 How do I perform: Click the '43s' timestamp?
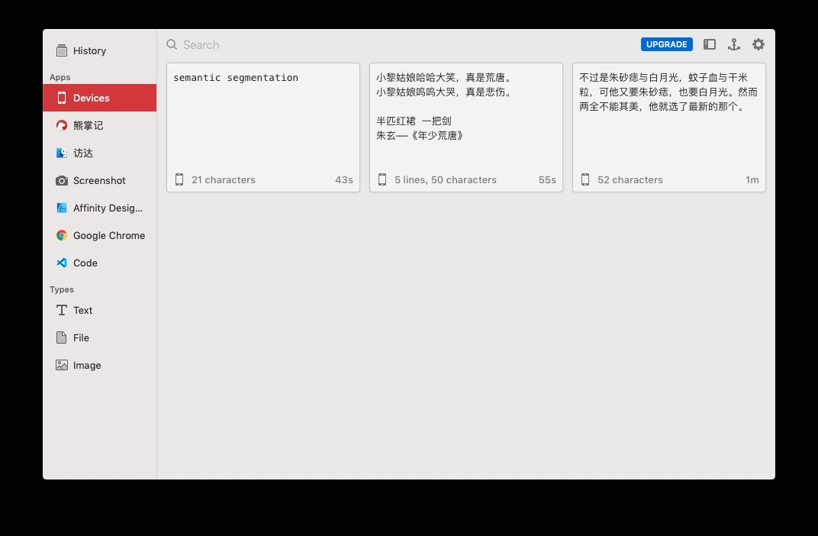click(344, 179)
